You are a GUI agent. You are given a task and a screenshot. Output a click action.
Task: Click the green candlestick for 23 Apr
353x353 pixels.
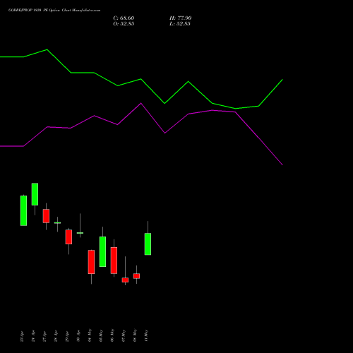click(x=23, y=210)
